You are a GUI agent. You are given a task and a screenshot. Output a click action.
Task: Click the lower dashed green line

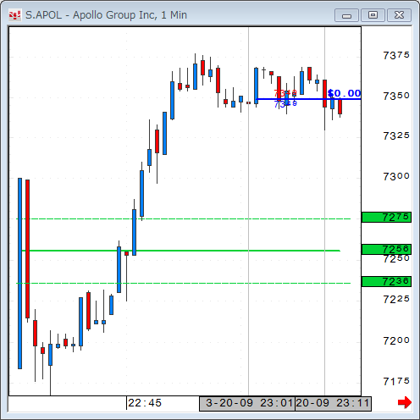[x=184, y=283]
